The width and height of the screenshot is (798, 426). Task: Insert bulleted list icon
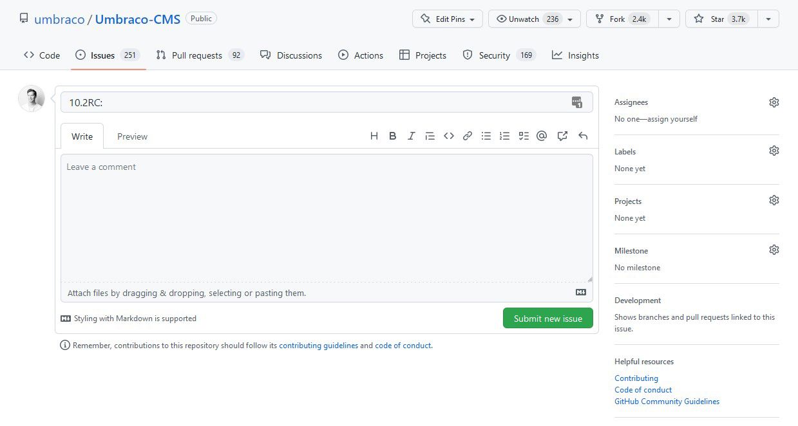click(486, 136)
